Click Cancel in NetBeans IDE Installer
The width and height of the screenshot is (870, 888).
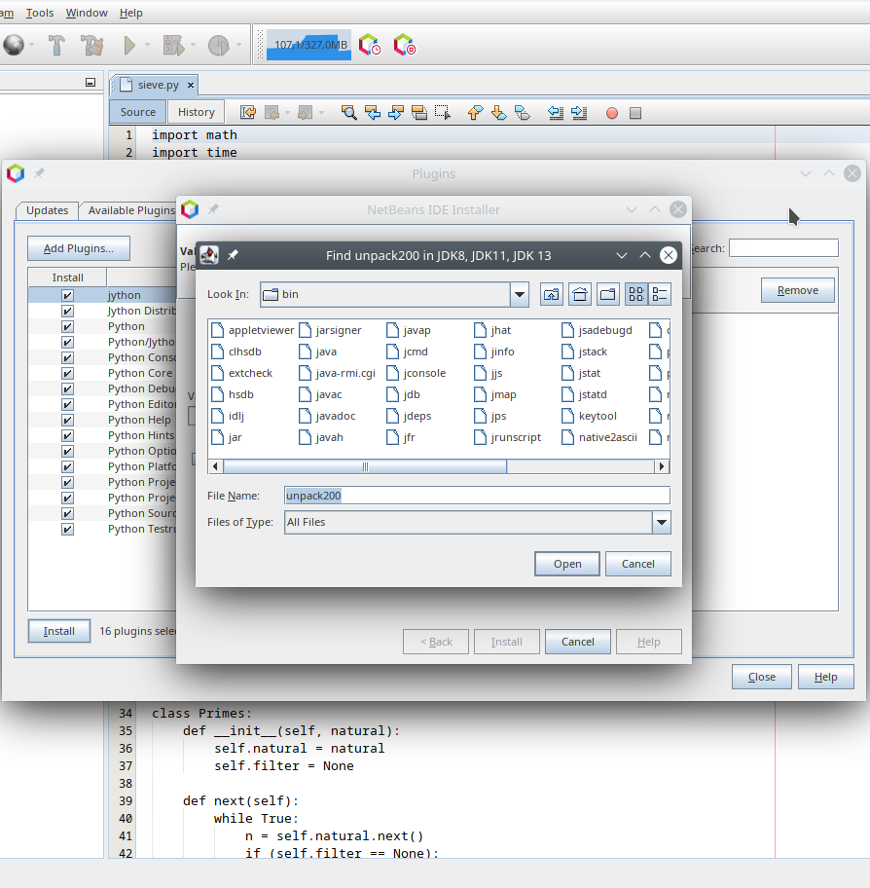[x=577, y=642]
